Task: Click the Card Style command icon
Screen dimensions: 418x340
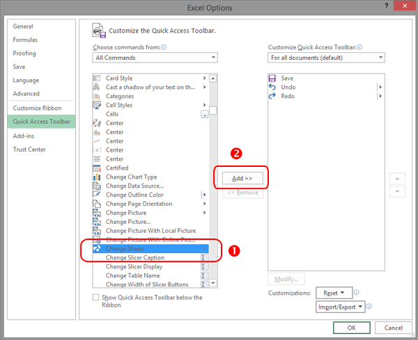Action: click(98, 79)
